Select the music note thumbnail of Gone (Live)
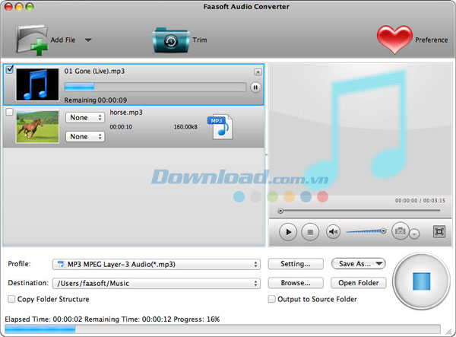Viewport: 456px width, 337px height. (x=37, y=84)
